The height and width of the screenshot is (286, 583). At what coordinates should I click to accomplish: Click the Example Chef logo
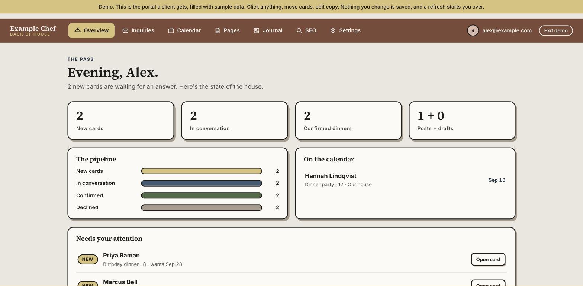tap(33, 31)
